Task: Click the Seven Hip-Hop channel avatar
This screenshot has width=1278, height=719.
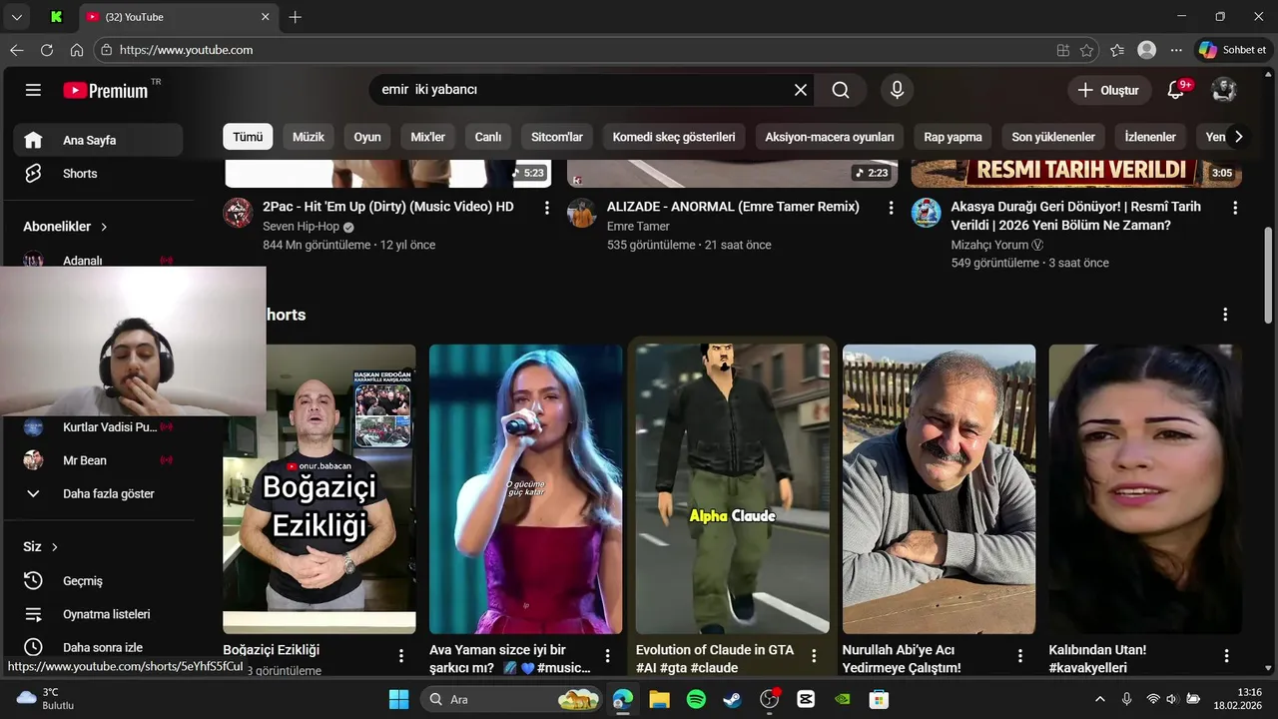Action: click(x=238, y=213)
